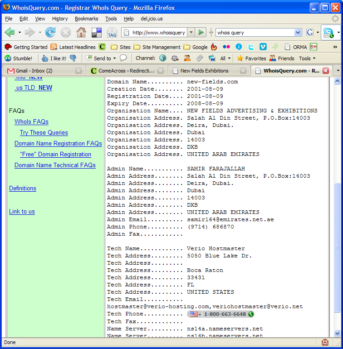The height and width of the screenshot is (349, 343).
Task: Open the address bar URL history dropdown
Action: pos(191,32)
